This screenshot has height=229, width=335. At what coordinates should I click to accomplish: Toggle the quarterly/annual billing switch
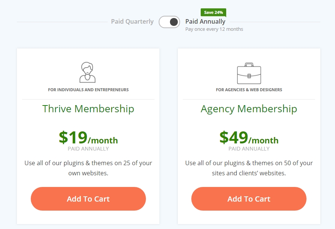pyautogui.click(x=169, y=22)
